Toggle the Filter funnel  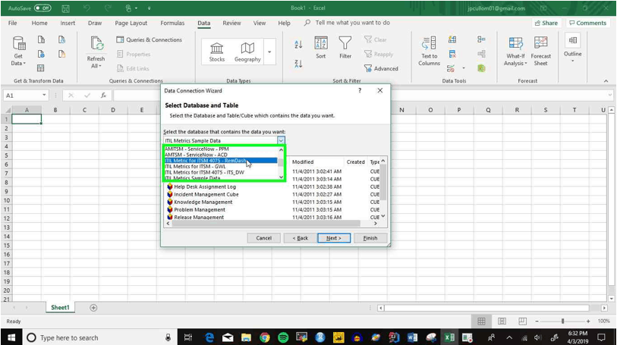tap(345, 47)
